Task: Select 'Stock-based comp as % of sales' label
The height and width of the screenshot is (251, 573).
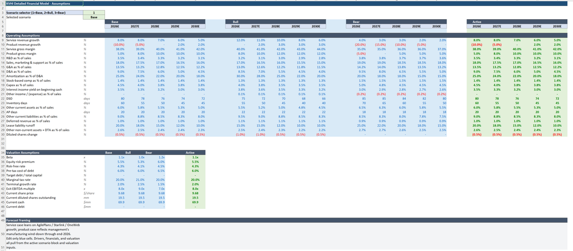Action: [x=27, y=80]
